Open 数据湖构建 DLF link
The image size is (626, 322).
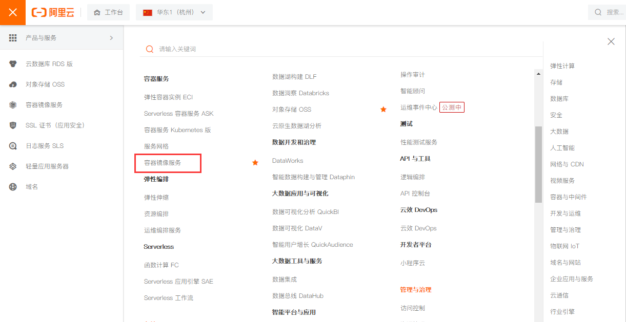pyautogui.click(x=294, y=77)
